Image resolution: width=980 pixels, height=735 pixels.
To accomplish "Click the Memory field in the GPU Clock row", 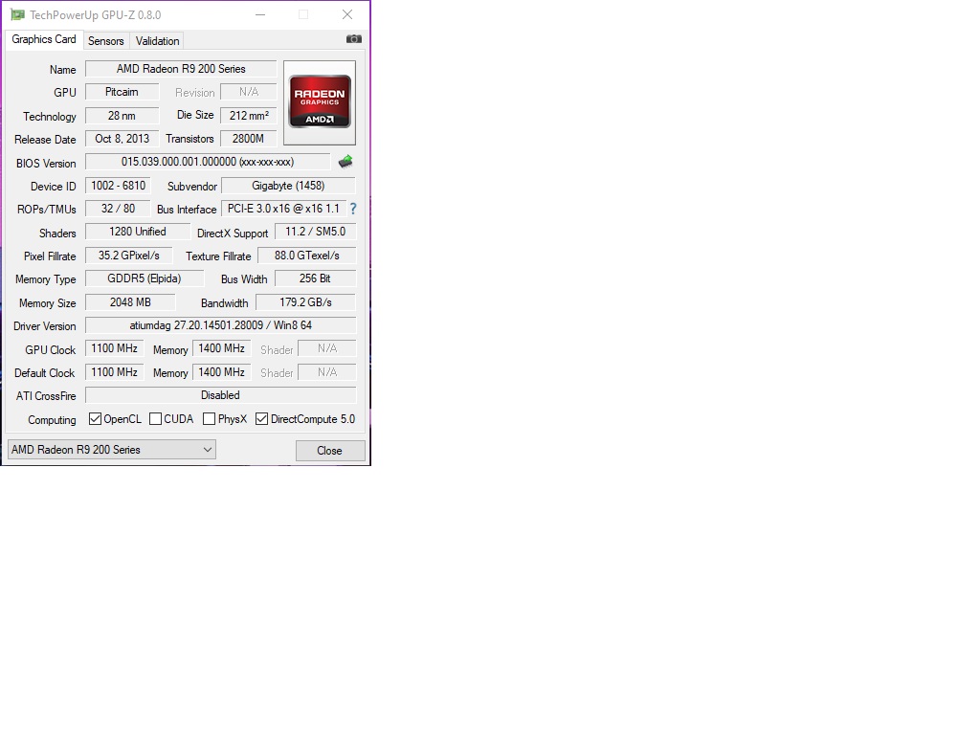I will pos(221,348).
